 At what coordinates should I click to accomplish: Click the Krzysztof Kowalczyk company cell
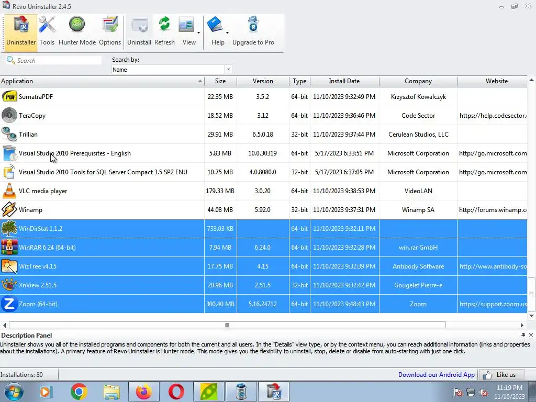(418, 97)
